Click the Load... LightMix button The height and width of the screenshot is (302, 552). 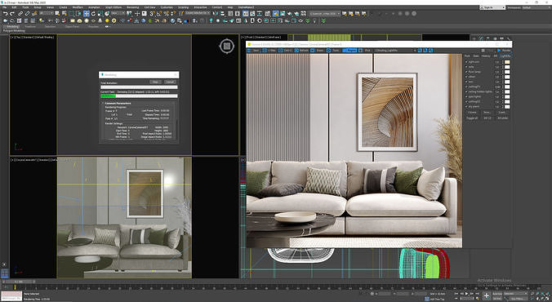pyautogui.click(x=502, y=113)
